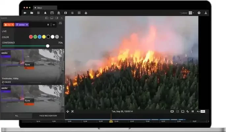Dock events panel to the left
226x132 pixels.
point(47,18)
